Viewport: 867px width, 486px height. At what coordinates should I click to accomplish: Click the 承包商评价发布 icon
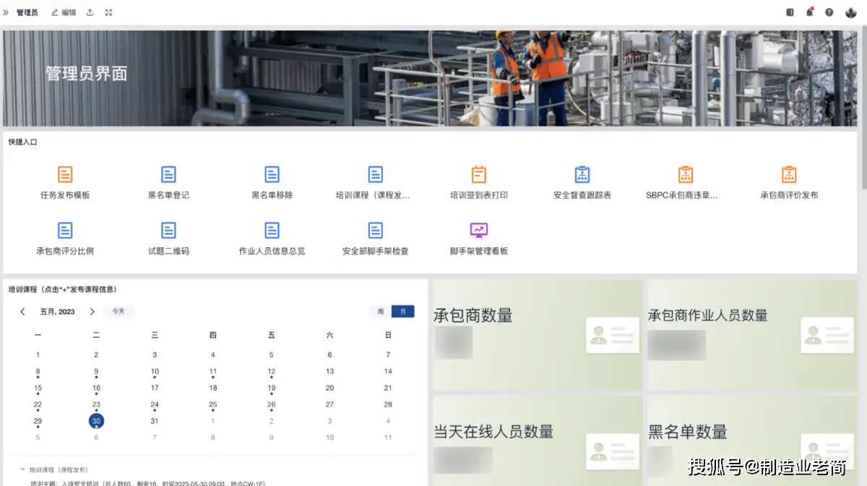(x=789, y=174)
